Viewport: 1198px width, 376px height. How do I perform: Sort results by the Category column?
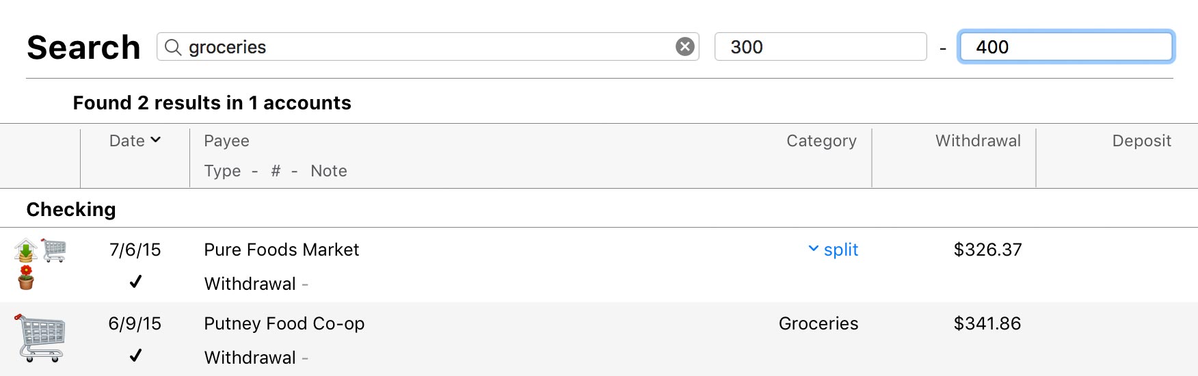click(821, 141)
